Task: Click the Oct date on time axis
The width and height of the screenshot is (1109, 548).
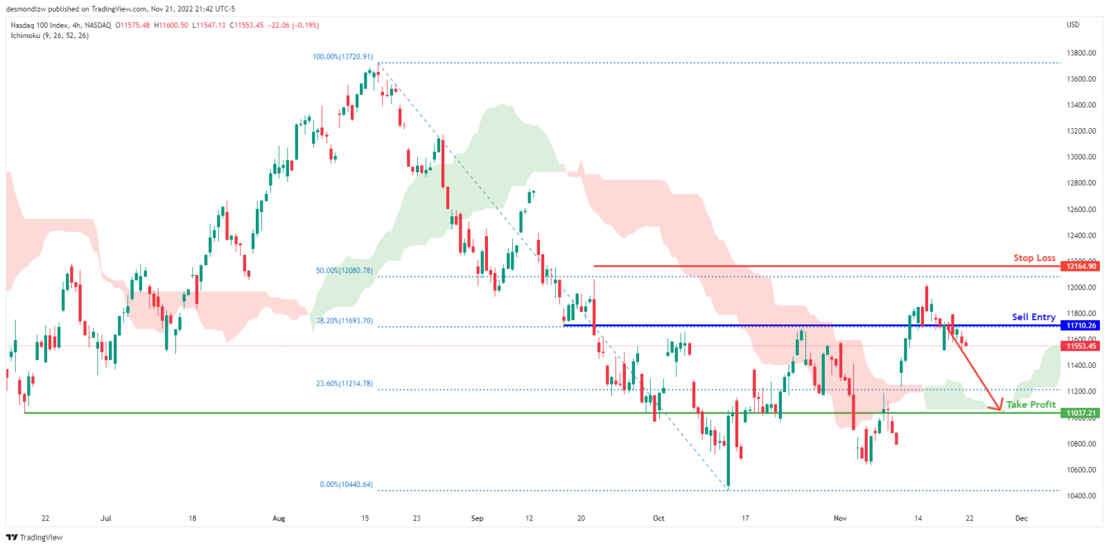Action: [x=658, y=518]
